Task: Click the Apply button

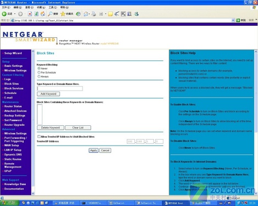Action: [x=94, y=151]
